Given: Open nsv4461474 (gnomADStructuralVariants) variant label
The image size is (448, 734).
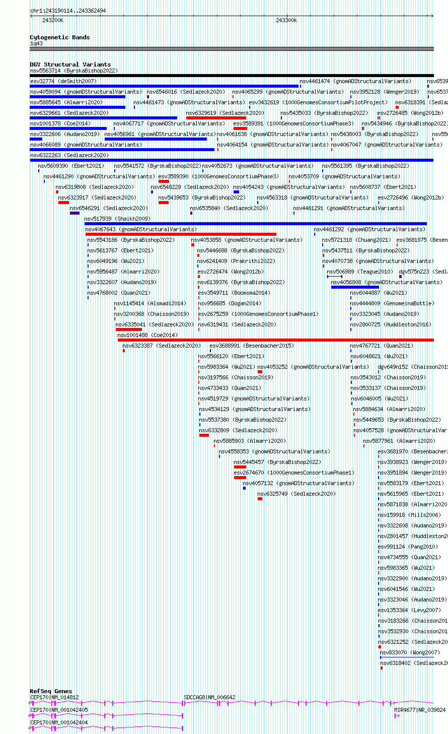Looking at the screenshot, I should click(x=355, y=81).
